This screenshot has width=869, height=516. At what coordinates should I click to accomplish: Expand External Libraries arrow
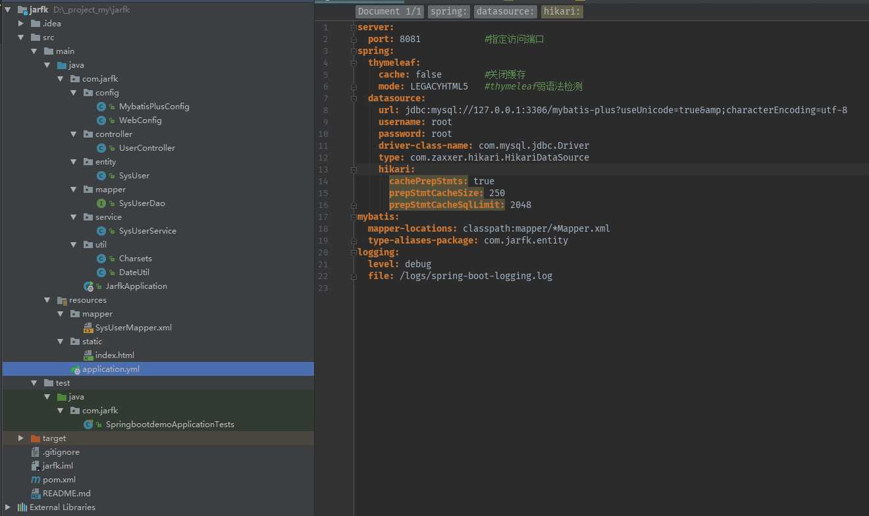(x=8, y=507)
